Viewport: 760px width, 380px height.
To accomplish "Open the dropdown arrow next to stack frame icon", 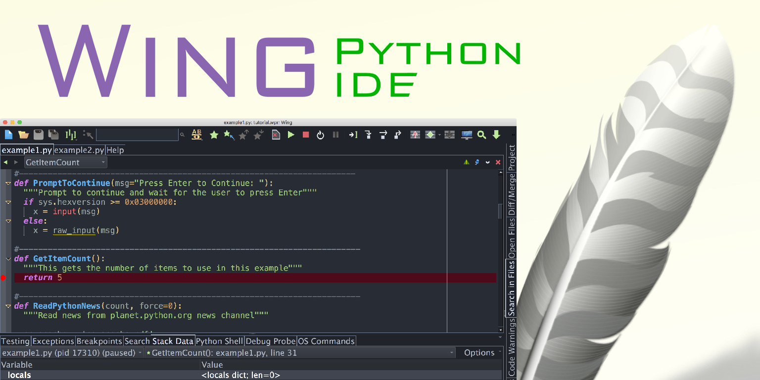I will click(x=439, y=135).
